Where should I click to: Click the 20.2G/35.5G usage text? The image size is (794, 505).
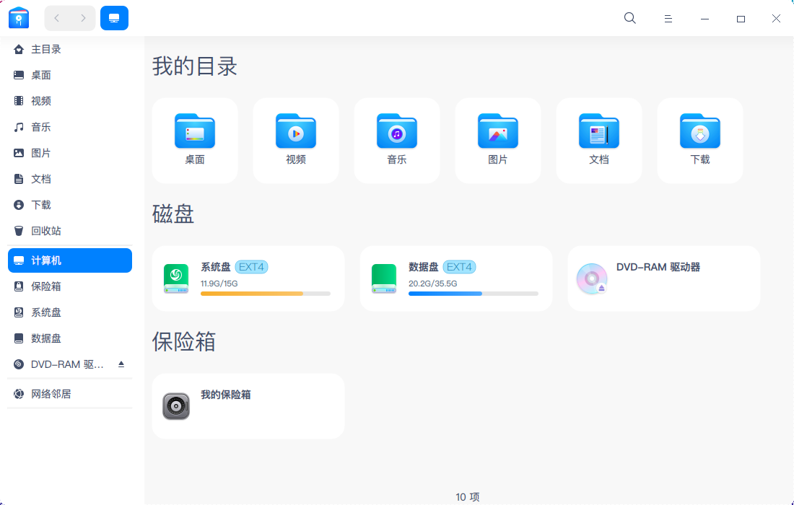433,284
